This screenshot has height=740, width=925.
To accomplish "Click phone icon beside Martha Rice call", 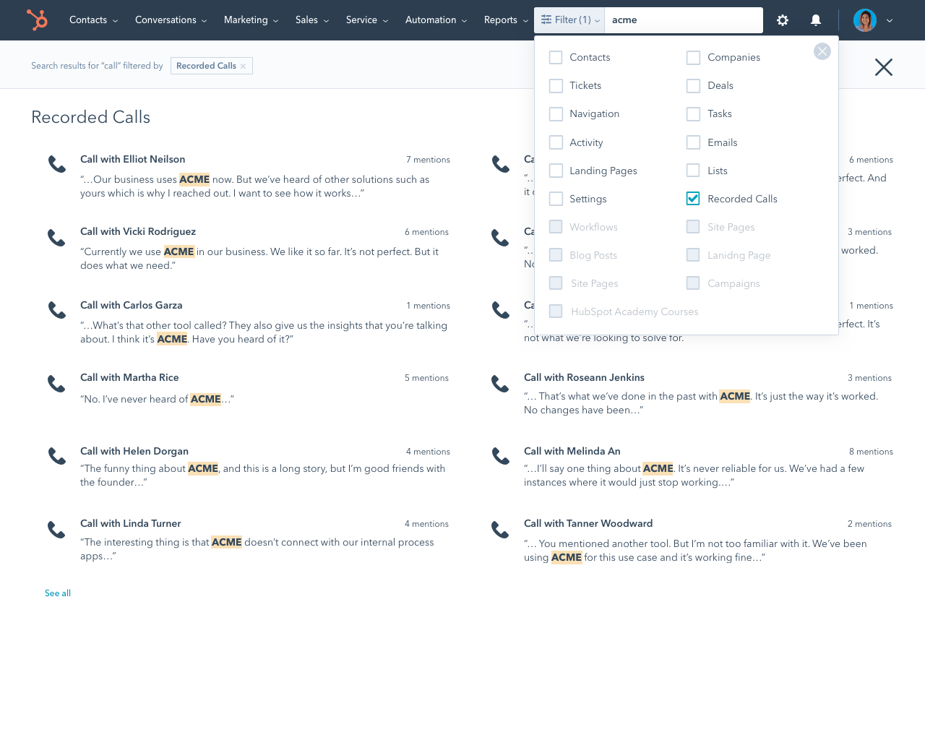I will [57, 383].
